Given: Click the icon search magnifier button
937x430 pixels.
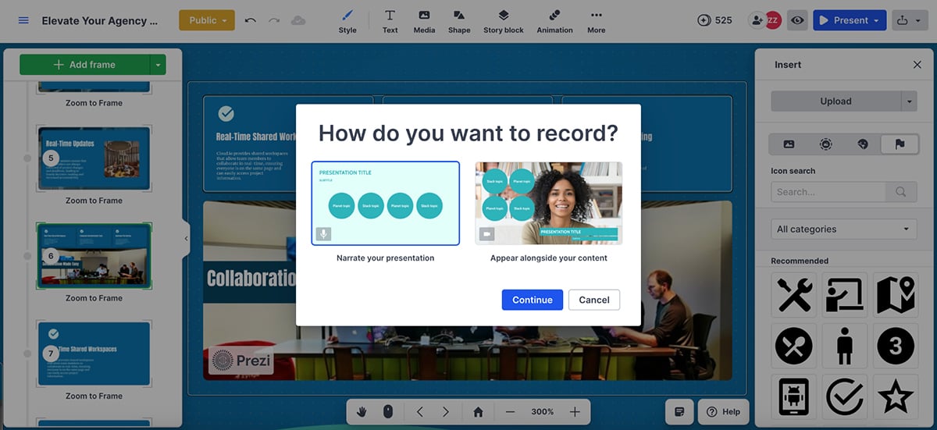Looking at the screenshot, I should tap(901, 192).
